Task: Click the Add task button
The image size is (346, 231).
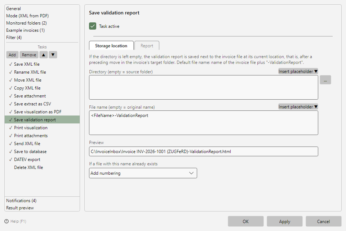Action: [12, 55]
